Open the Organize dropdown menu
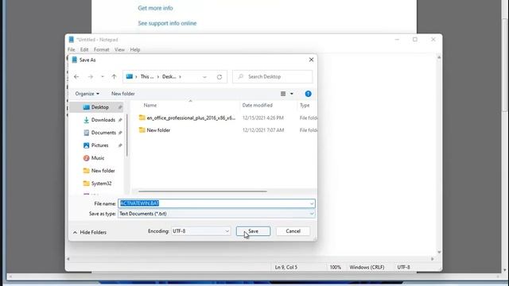This screenshot has height=286, width=509. click(x=87, y=94)
